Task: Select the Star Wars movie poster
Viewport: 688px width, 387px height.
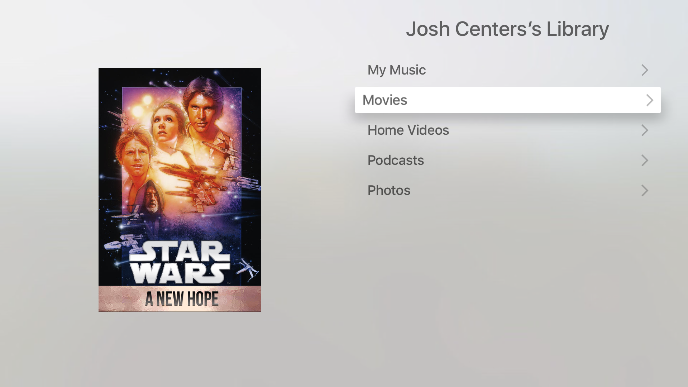Action: click(180, 190)
